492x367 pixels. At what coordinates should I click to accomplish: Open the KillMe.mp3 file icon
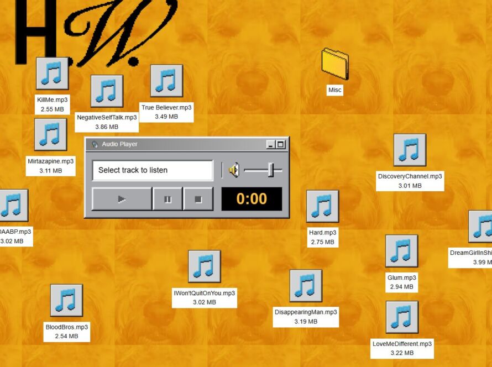[x=53, y=73]
